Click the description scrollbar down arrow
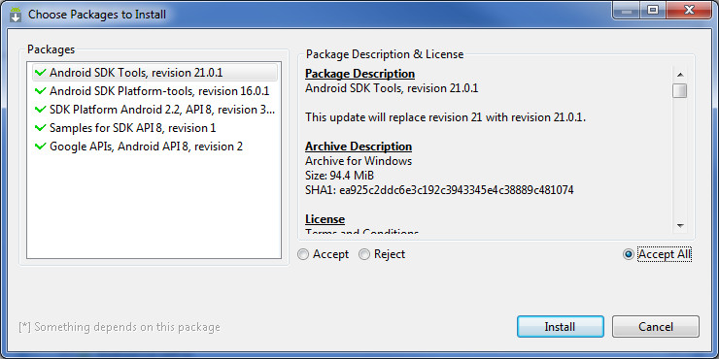 (x=679, y=226)
